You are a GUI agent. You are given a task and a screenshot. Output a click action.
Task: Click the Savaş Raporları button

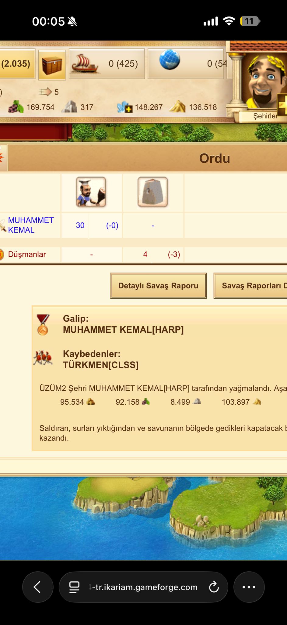coord(250,286)
